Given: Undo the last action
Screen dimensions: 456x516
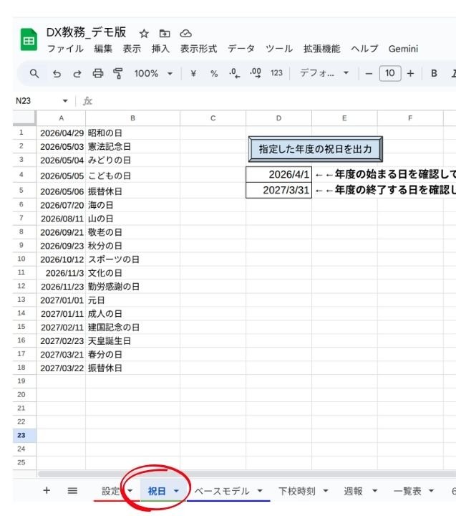Looking at the screenshot, I should (57, 73).
